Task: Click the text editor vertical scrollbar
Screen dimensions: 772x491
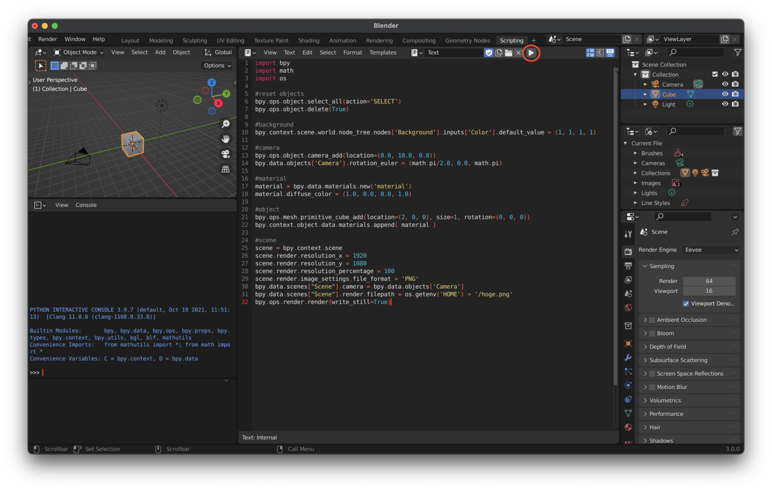Action: pyautogui.click(x=615, y=225)
